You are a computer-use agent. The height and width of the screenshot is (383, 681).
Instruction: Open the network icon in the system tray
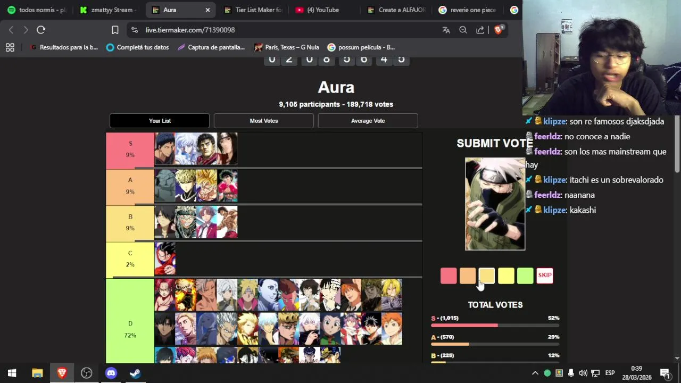[x=595, y=373]
